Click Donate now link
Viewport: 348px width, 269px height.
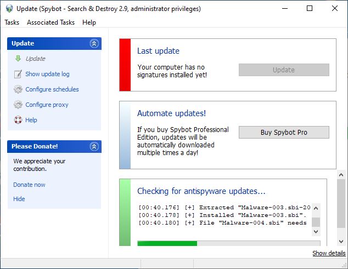[29, 185]
